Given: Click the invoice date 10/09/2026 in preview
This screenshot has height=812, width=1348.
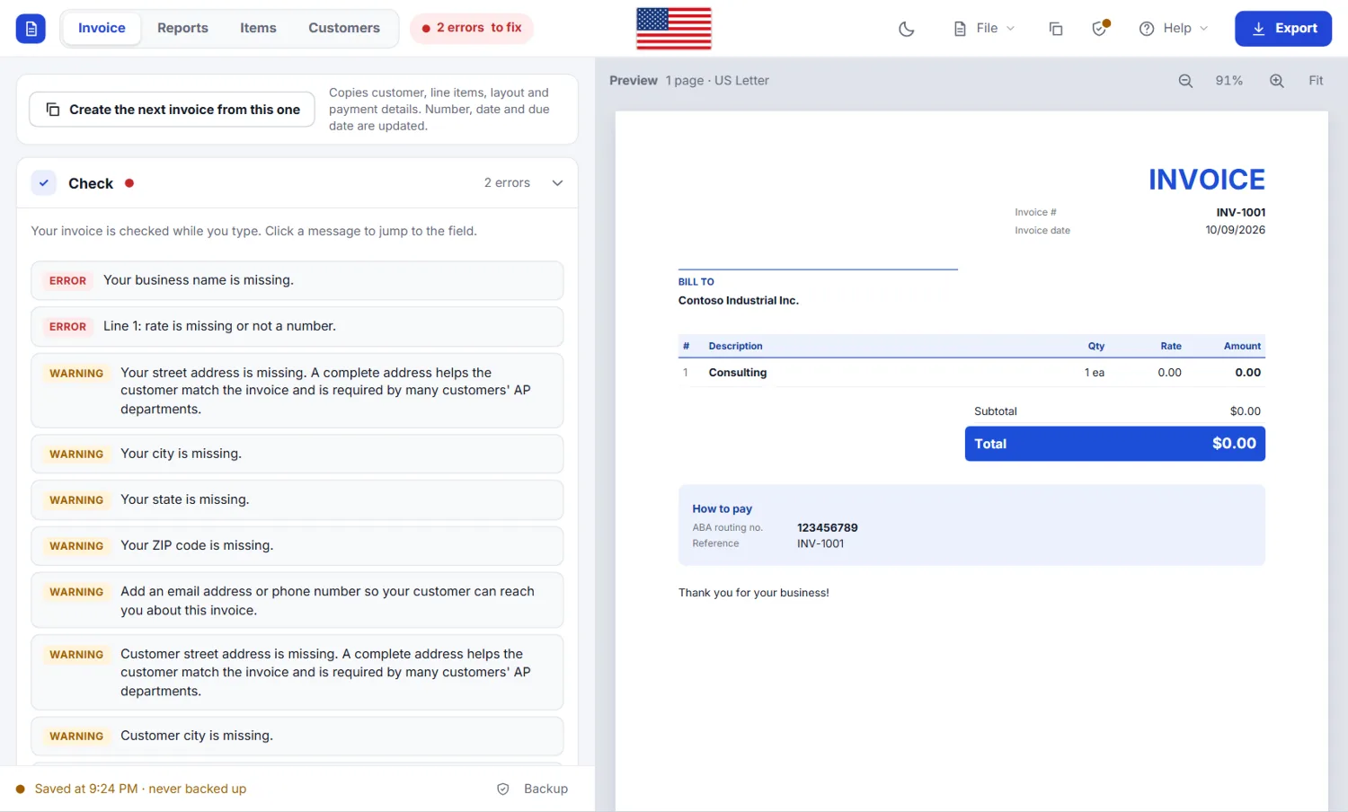Looking at the screenshot, I should click(1236, 230).
